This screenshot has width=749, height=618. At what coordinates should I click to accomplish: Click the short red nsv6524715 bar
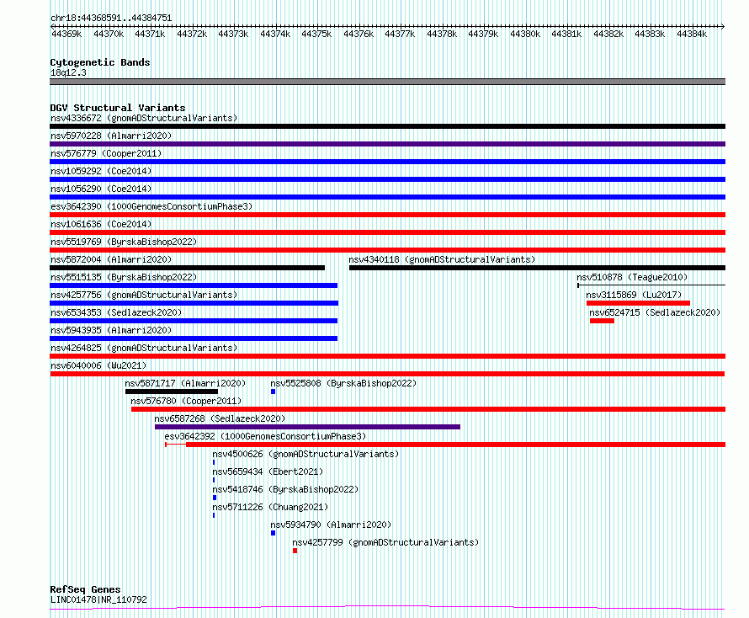pos(602,321)
